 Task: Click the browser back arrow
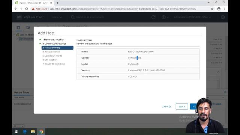pos(16,9)
